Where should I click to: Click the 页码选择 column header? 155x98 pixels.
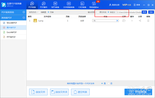point(82,17)
